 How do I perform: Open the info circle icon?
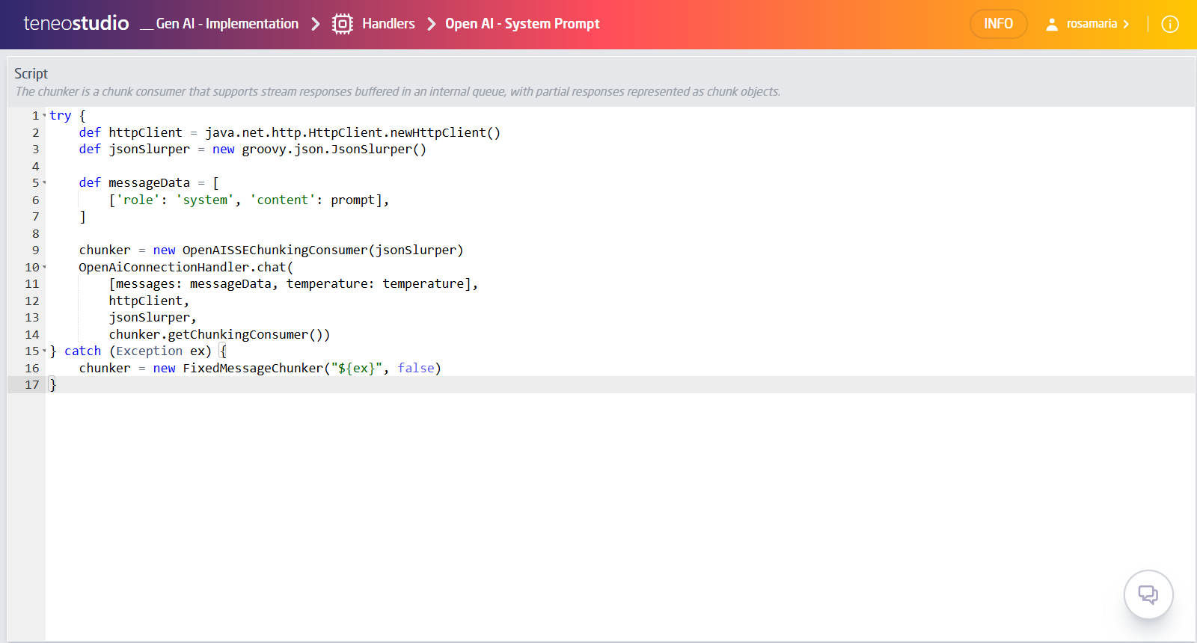click(1170, 24)
